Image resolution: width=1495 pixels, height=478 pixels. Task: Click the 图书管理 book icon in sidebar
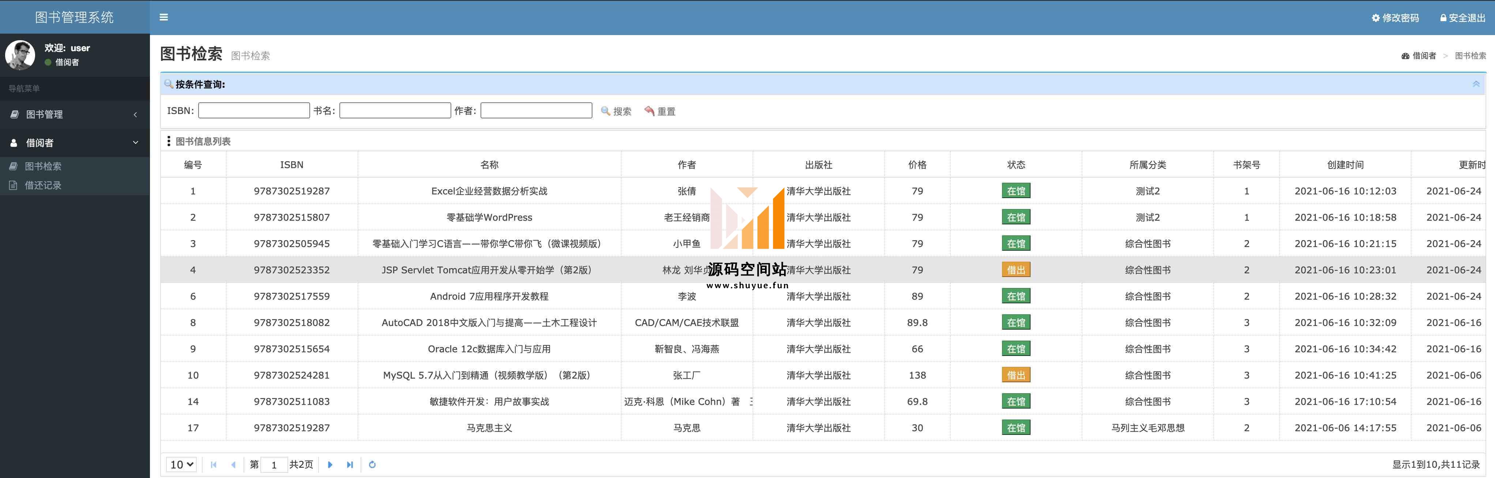[x=15, y=114]
